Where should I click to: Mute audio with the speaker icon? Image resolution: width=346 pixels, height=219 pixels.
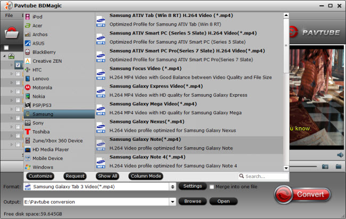(x=340, y=155)
